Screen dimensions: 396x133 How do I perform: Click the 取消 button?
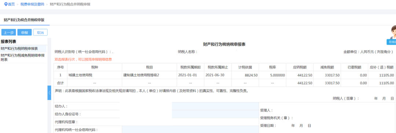[x=40, y=32]
